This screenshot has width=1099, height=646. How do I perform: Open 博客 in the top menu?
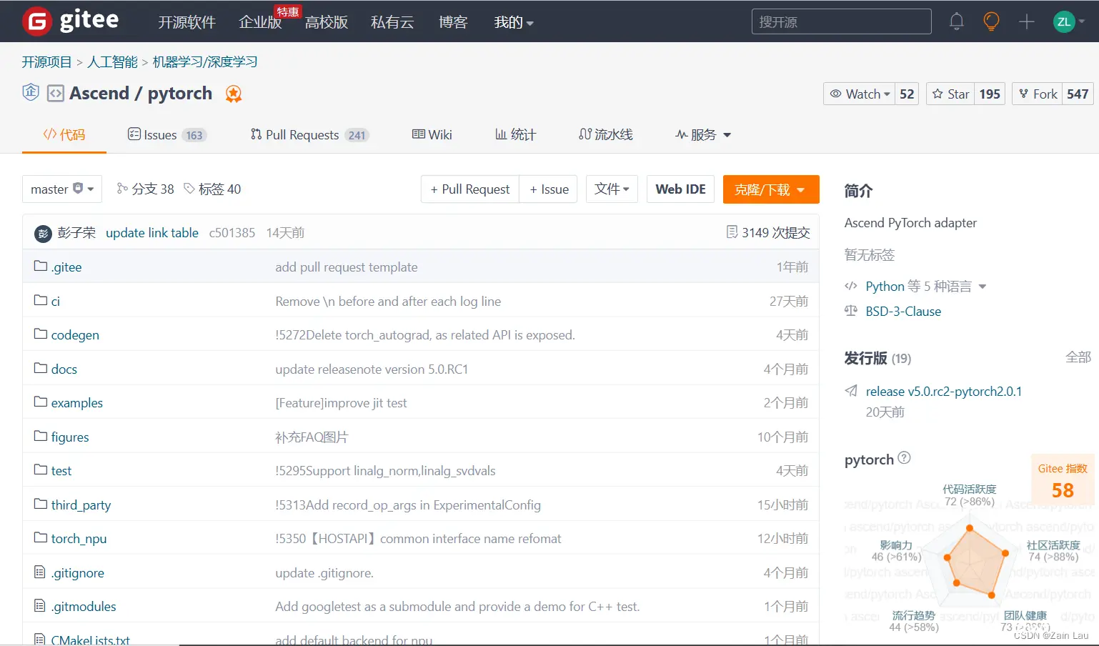(x=453, y=22)
